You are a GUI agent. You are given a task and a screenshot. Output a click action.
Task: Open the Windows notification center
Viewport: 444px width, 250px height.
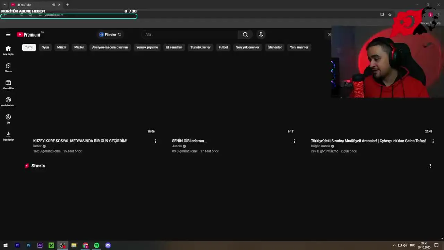436,245
